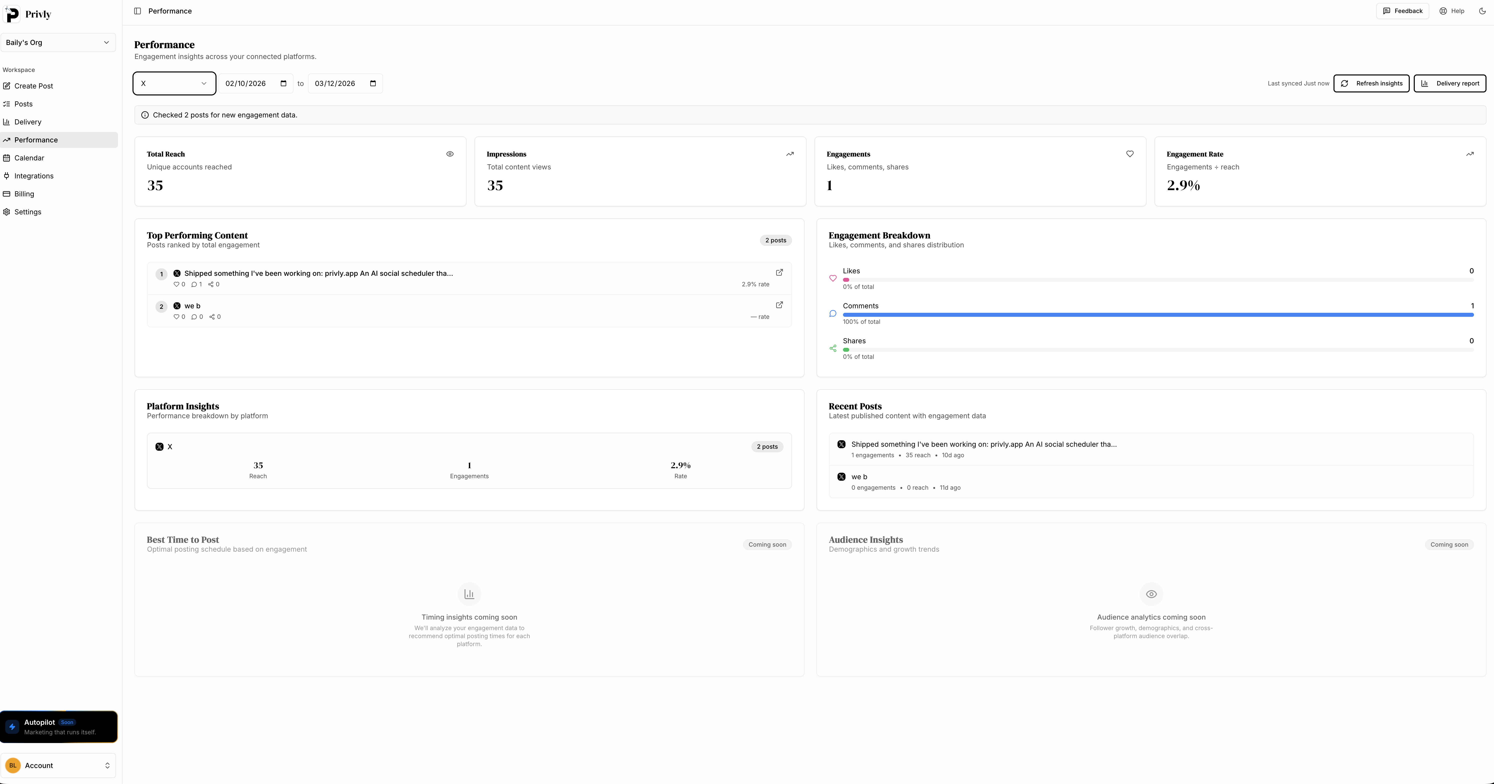Click the Shares progress bar
1494x784 pixels.
point(1158,350)
